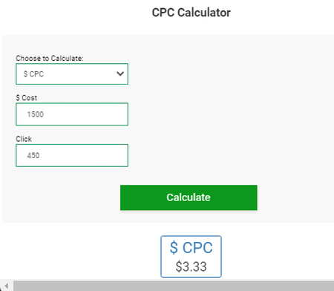The image size is (334, 291).
Task: Click the left arrow of horizontal scrollbar
Action: pyautogui.click(x=7, y=286)
